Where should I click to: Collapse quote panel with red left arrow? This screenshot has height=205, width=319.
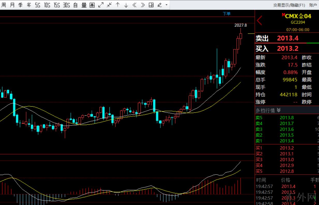point(259,20)
